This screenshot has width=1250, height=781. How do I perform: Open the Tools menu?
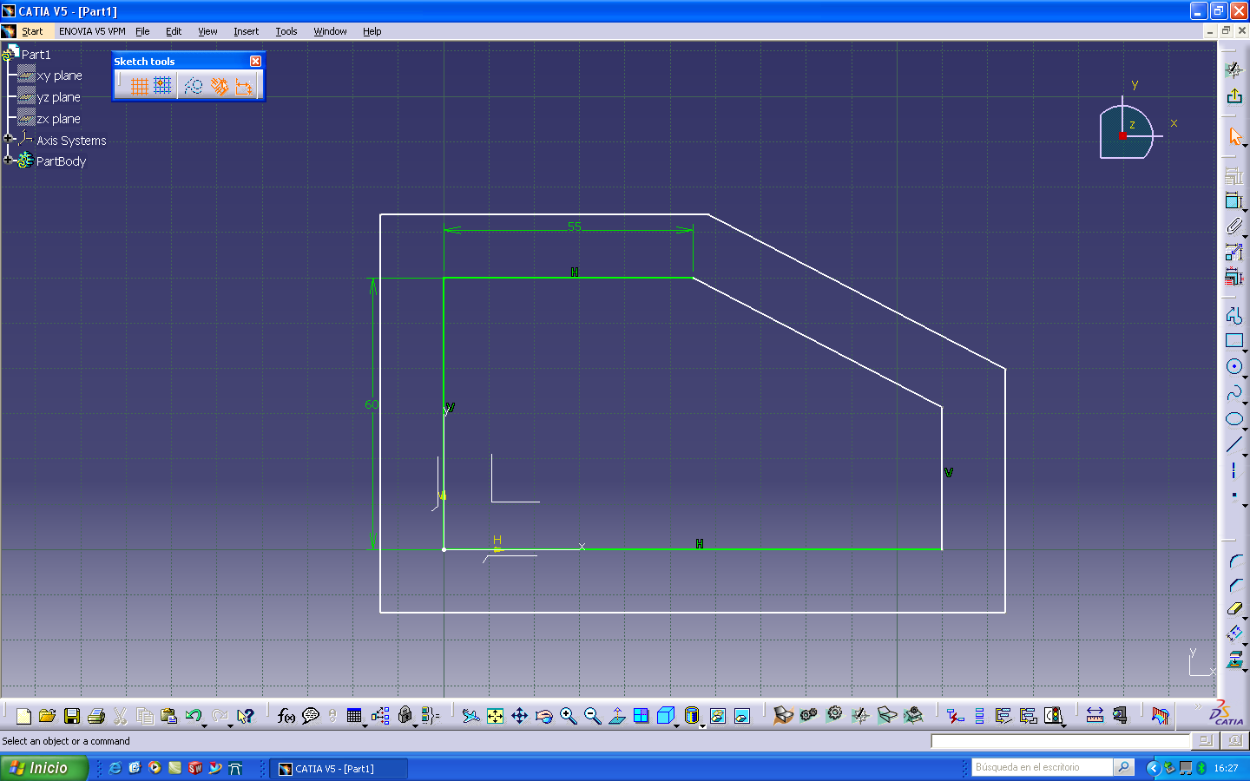tap(286, 31)
